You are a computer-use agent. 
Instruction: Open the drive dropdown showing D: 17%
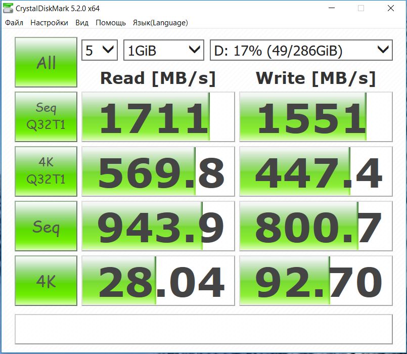pyautogui.click(x=301, y=50)
